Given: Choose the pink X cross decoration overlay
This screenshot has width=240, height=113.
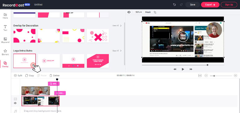Looking at the screenshot, I should (x=98, y=36).
